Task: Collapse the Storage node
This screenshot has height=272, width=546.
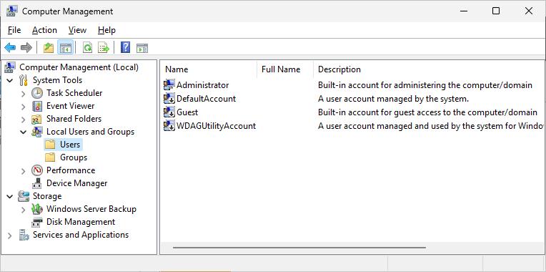Action: tap(9, 196)
